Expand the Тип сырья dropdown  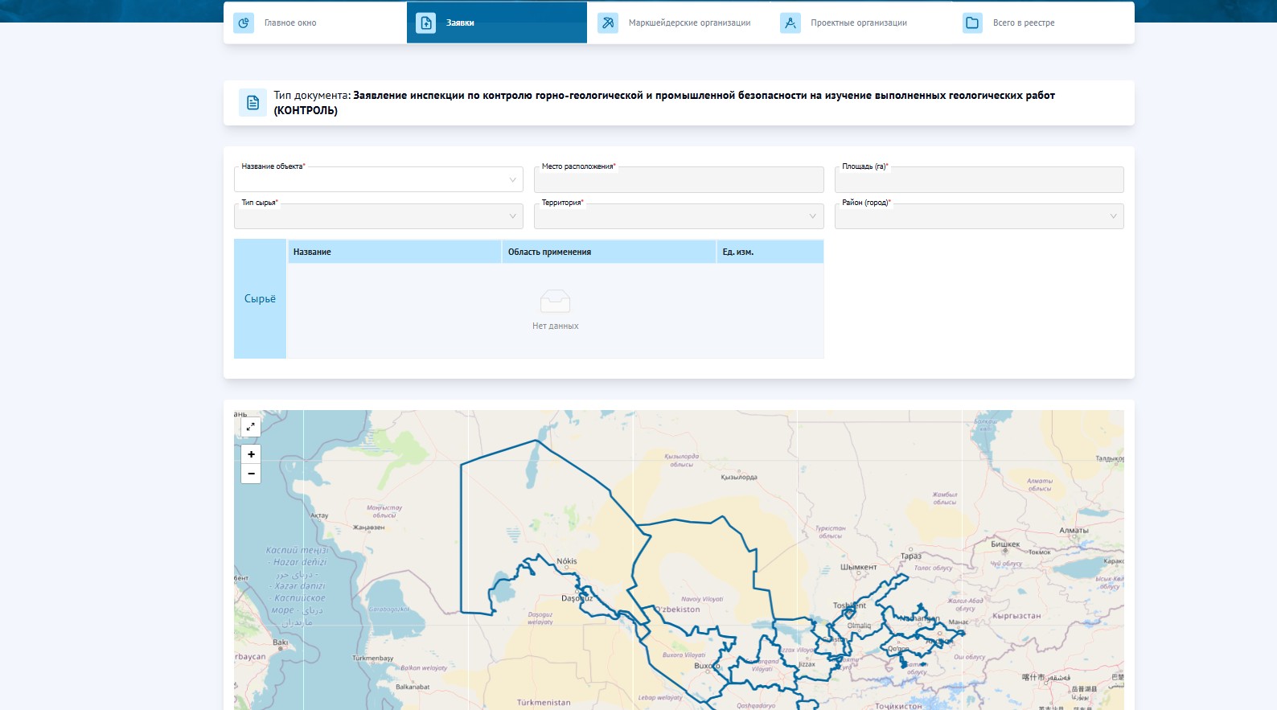click(x=378, y=216)
